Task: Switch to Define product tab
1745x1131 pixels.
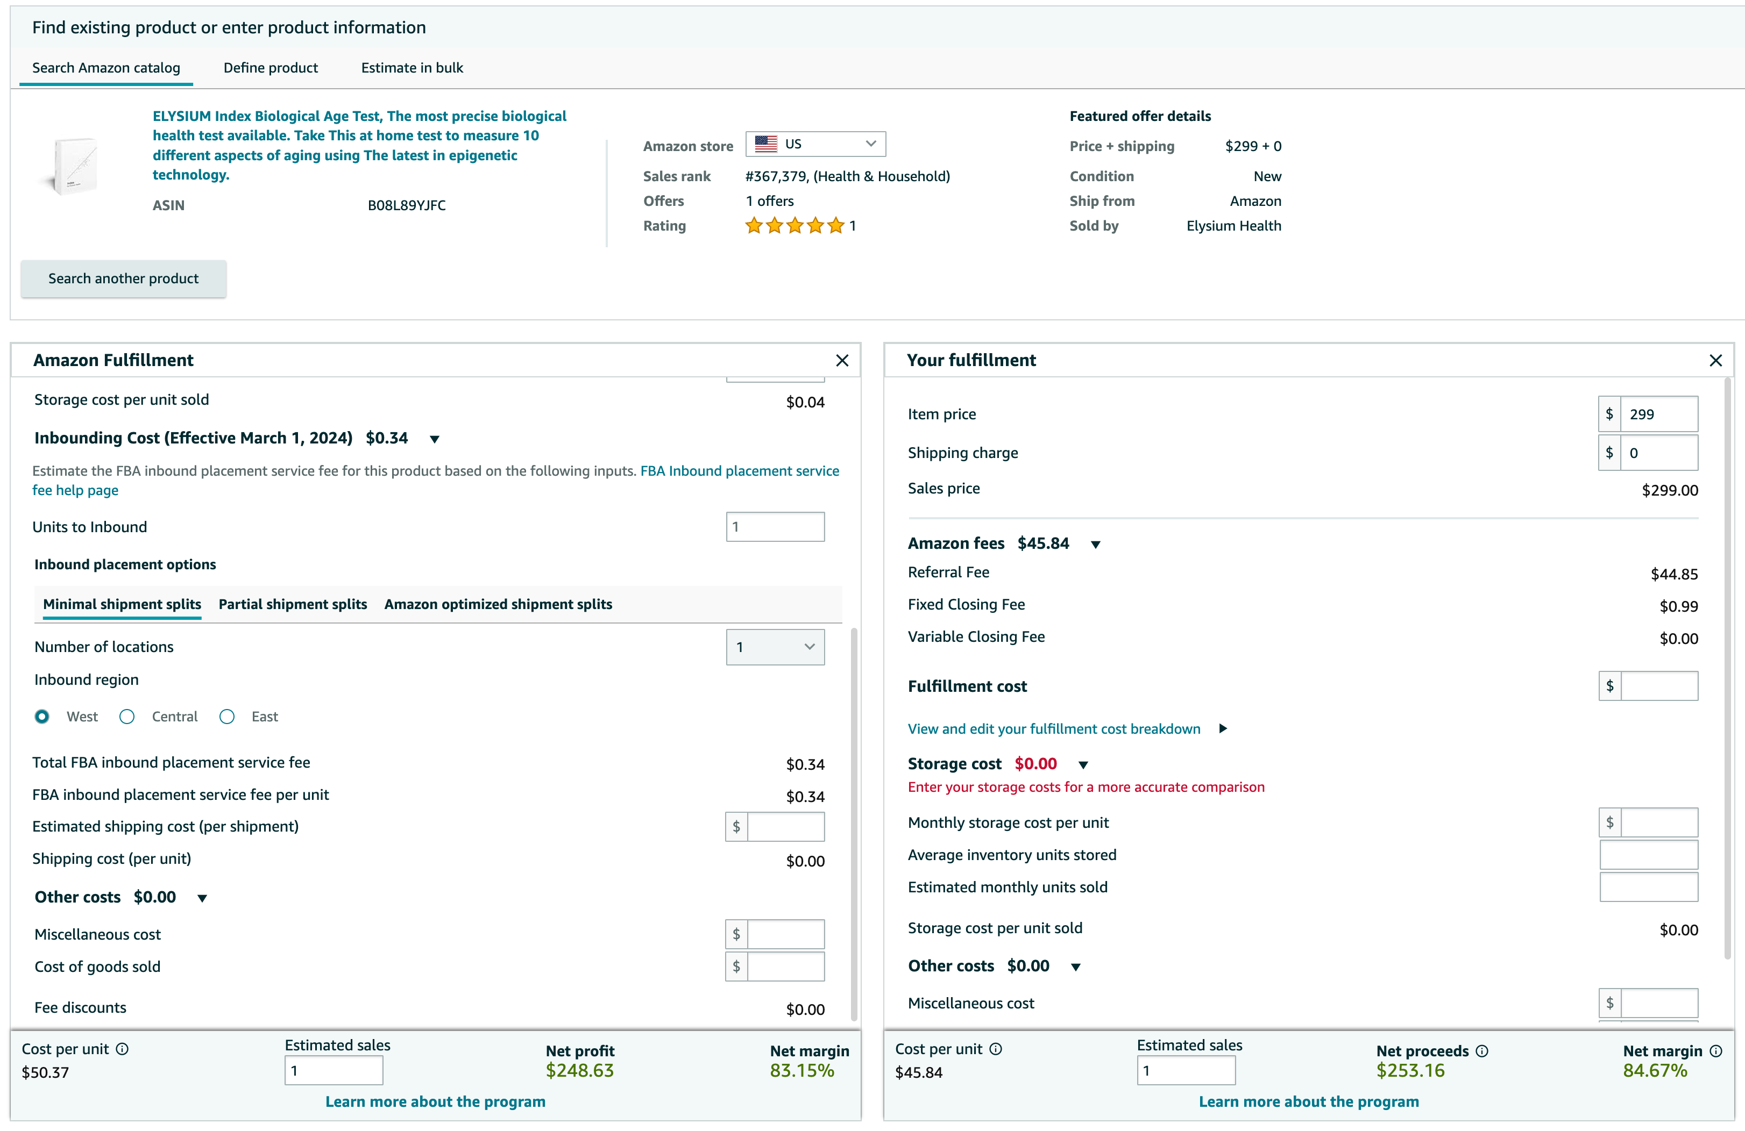Action: click(271, 67)
